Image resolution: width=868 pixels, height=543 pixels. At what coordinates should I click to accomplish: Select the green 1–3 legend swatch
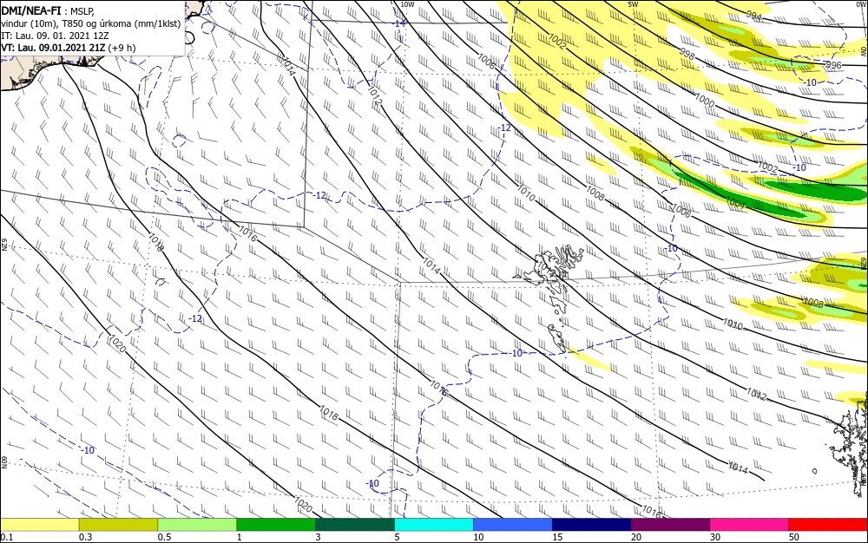(276, 525)
